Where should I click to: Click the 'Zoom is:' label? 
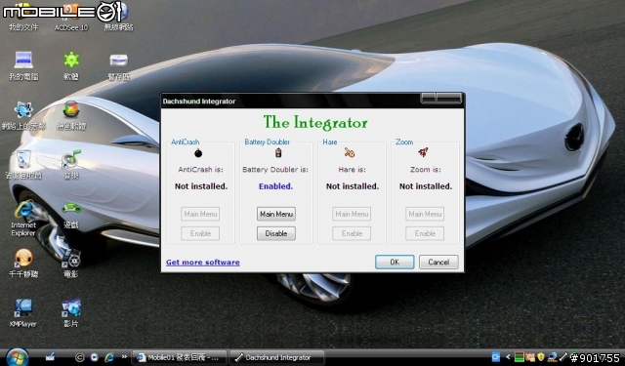[x=426, y=169]
